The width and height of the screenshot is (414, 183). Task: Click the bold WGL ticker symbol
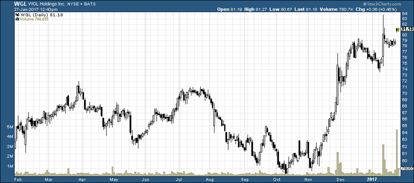point(20,4)
